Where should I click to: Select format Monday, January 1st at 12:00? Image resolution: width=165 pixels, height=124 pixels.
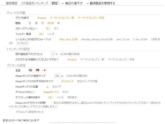coord(97,39)
